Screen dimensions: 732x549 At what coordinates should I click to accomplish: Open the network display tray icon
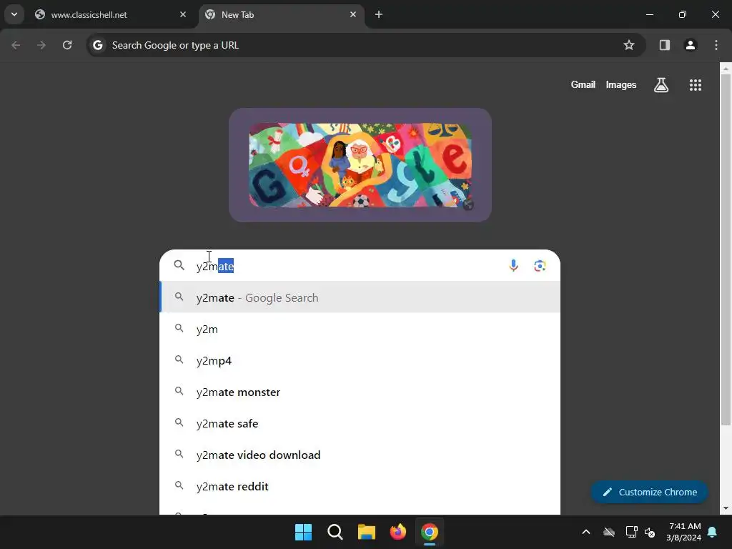tap(631, 532)
